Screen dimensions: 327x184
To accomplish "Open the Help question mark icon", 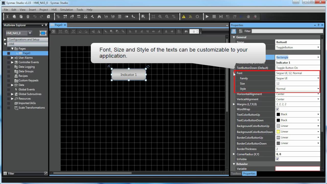I will (48, 17).
